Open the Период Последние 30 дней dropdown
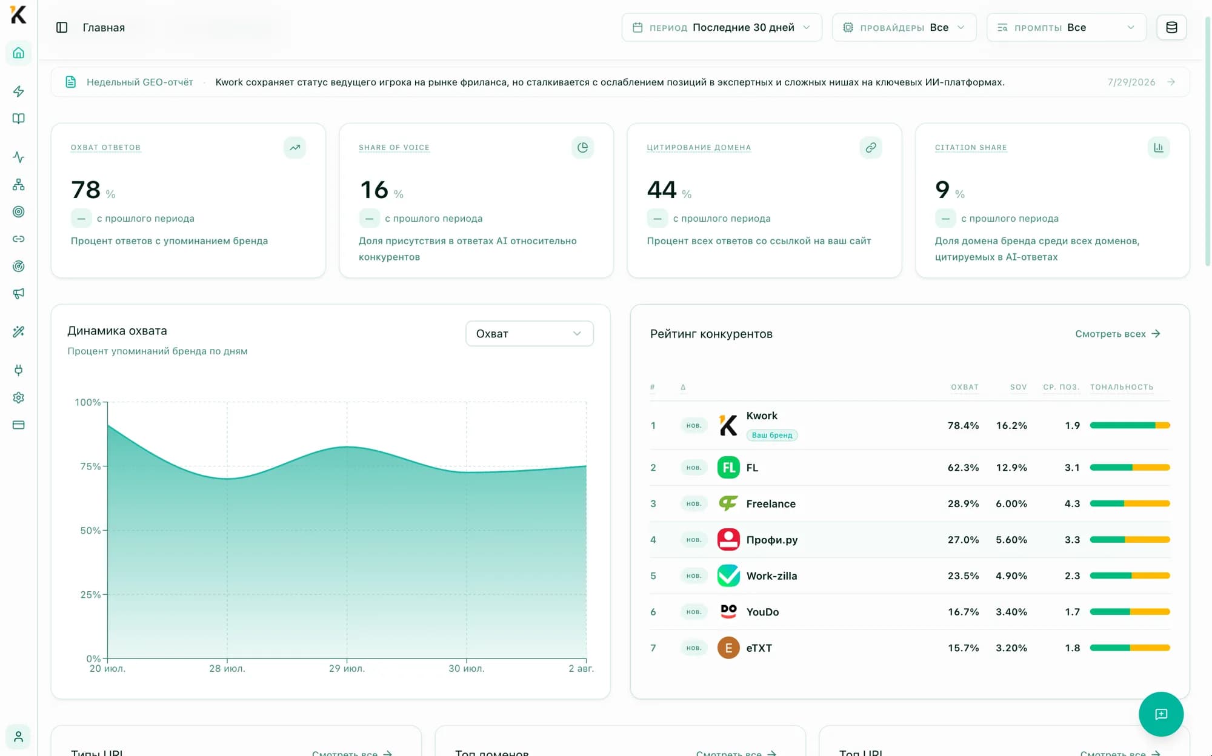 pyautogui.click(x=722, y=27)
